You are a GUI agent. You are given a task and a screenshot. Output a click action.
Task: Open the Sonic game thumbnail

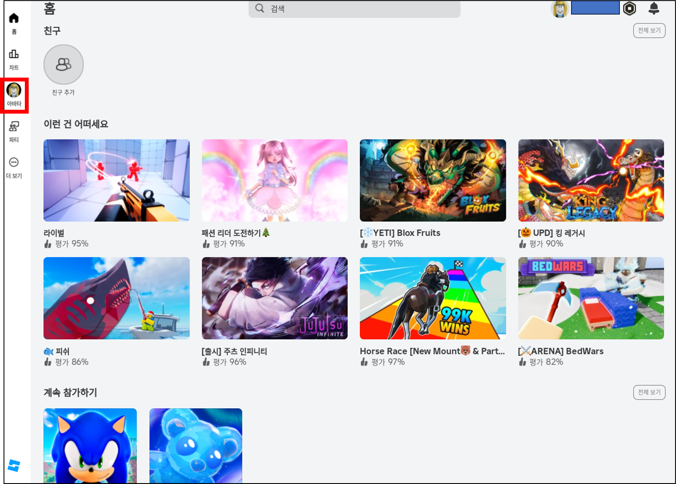coord(90,446)
